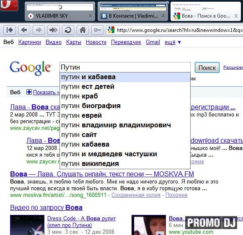Open the Opera menu button
This screenshot has height=235, width=243.
(x=9, y=5)
